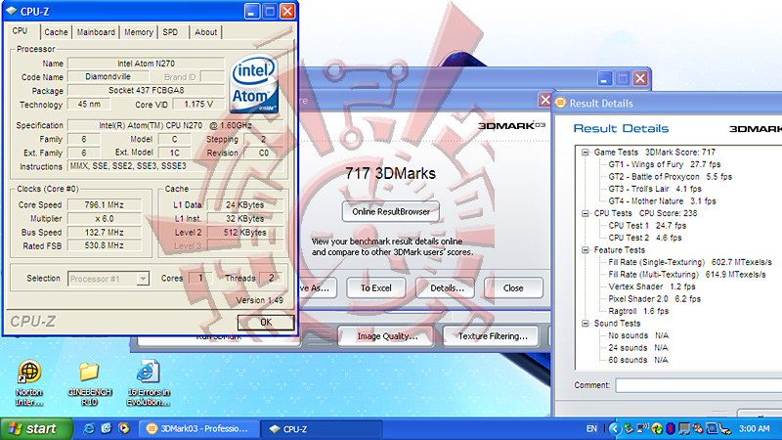The width and height of the screenshot is (782, 440).
Task: Collapse the Game Tests tree node
Action: pos(586,153)
